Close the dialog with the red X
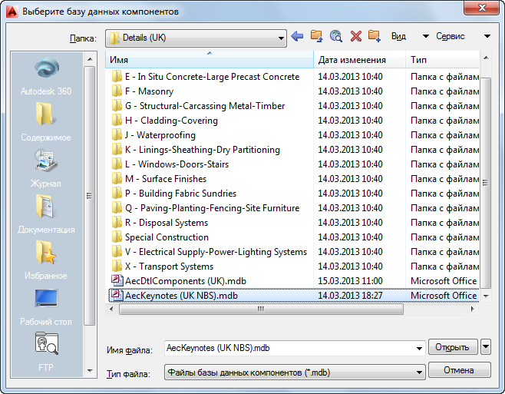 481,8
